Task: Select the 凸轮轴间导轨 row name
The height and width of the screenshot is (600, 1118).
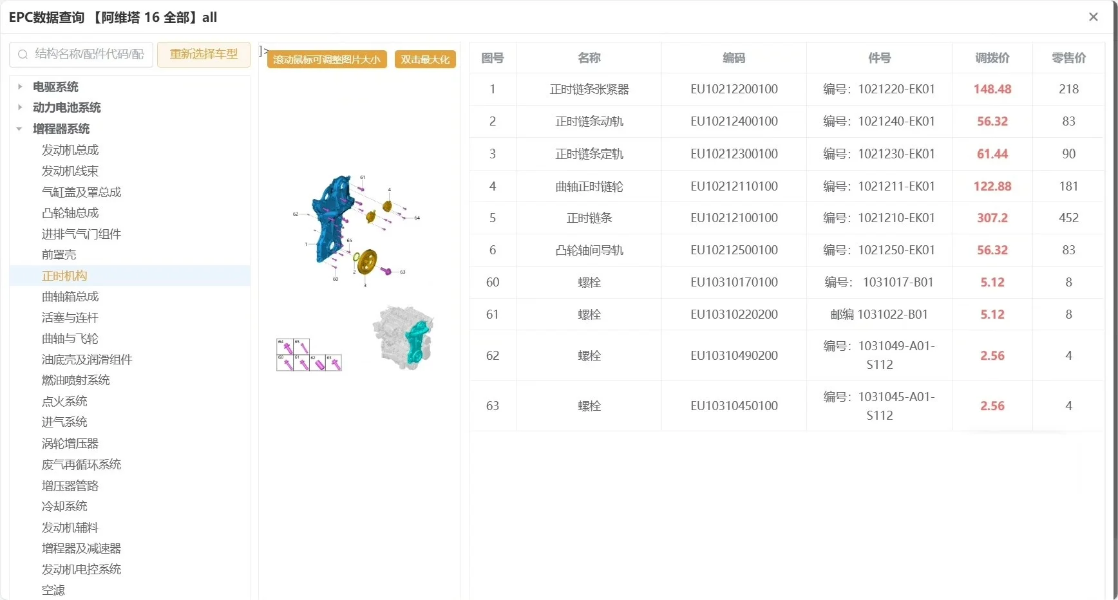Action: click(x=589, y=250)
